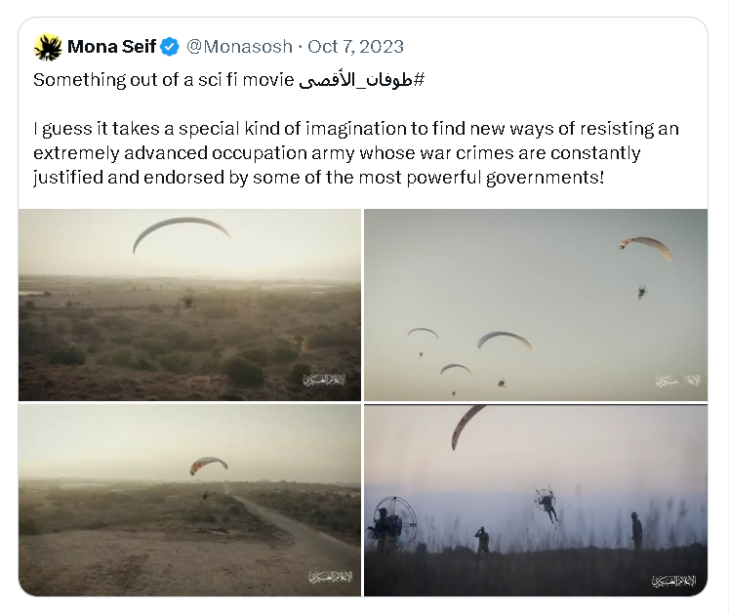Image resolution: width=729 pixels, height=613 pixels.
Task: Open the Mona Seif display name link
Action: coord(111,47)
